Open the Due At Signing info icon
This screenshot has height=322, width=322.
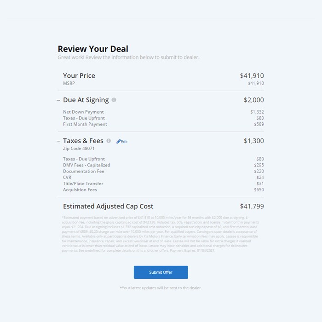pos(114,100)
